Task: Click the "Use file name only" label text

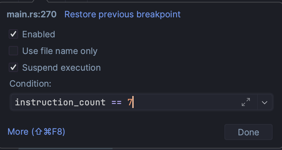Action: coord(60,51)
